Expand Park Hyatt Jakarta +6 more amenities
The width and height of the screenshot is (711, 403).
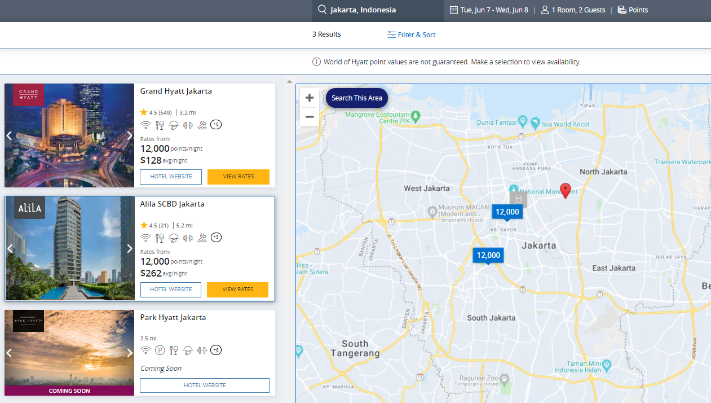(216, 351)
